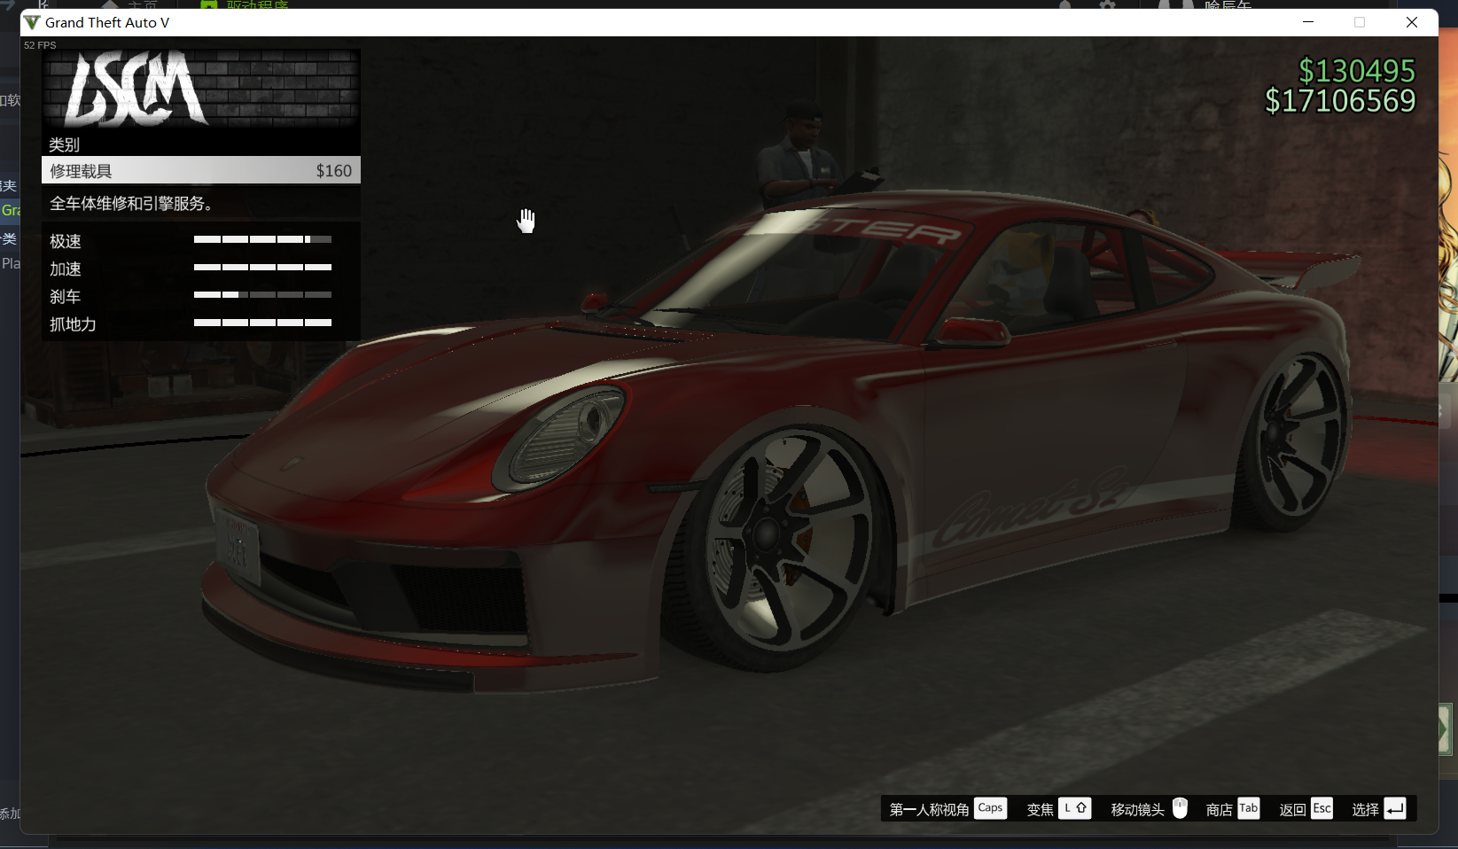The image size is (1458, 849).
Task: Click the 抓地力 stat label
Action: pyautogui.click(x=73, y=324)
